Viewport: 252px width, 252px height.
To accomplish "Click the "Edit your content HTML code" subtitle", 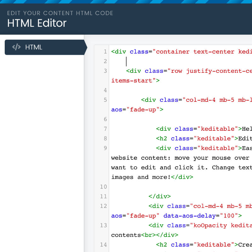I will [60, 13].
